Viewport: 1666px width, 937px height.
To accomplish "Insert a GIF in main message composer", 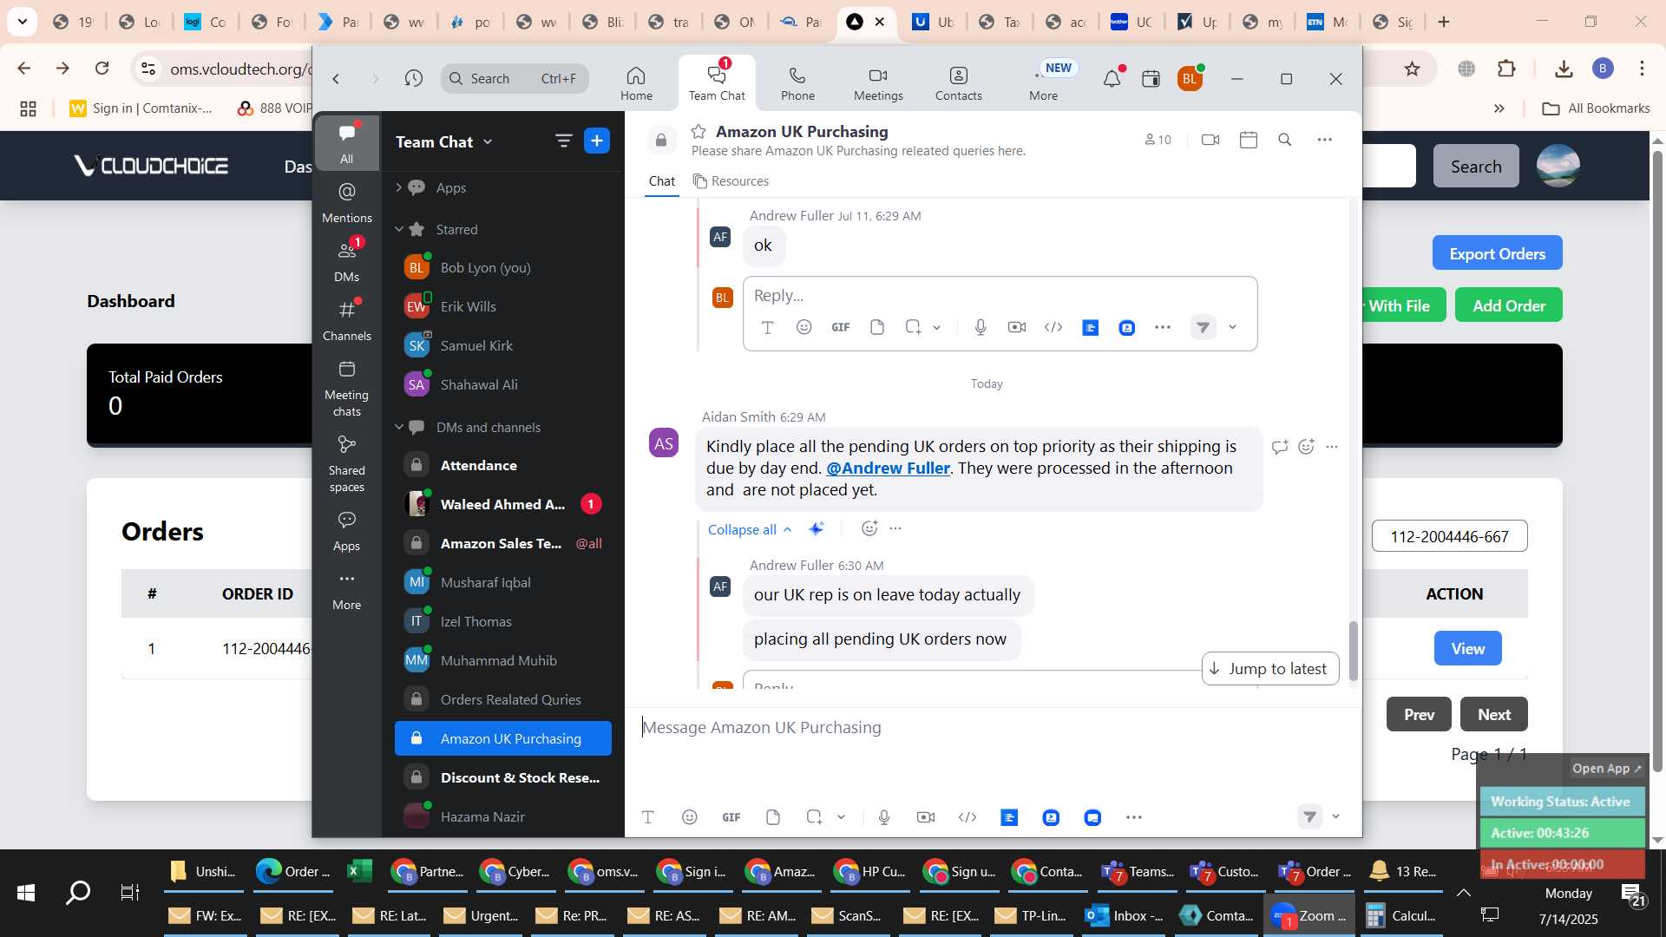I will point(731,817).
